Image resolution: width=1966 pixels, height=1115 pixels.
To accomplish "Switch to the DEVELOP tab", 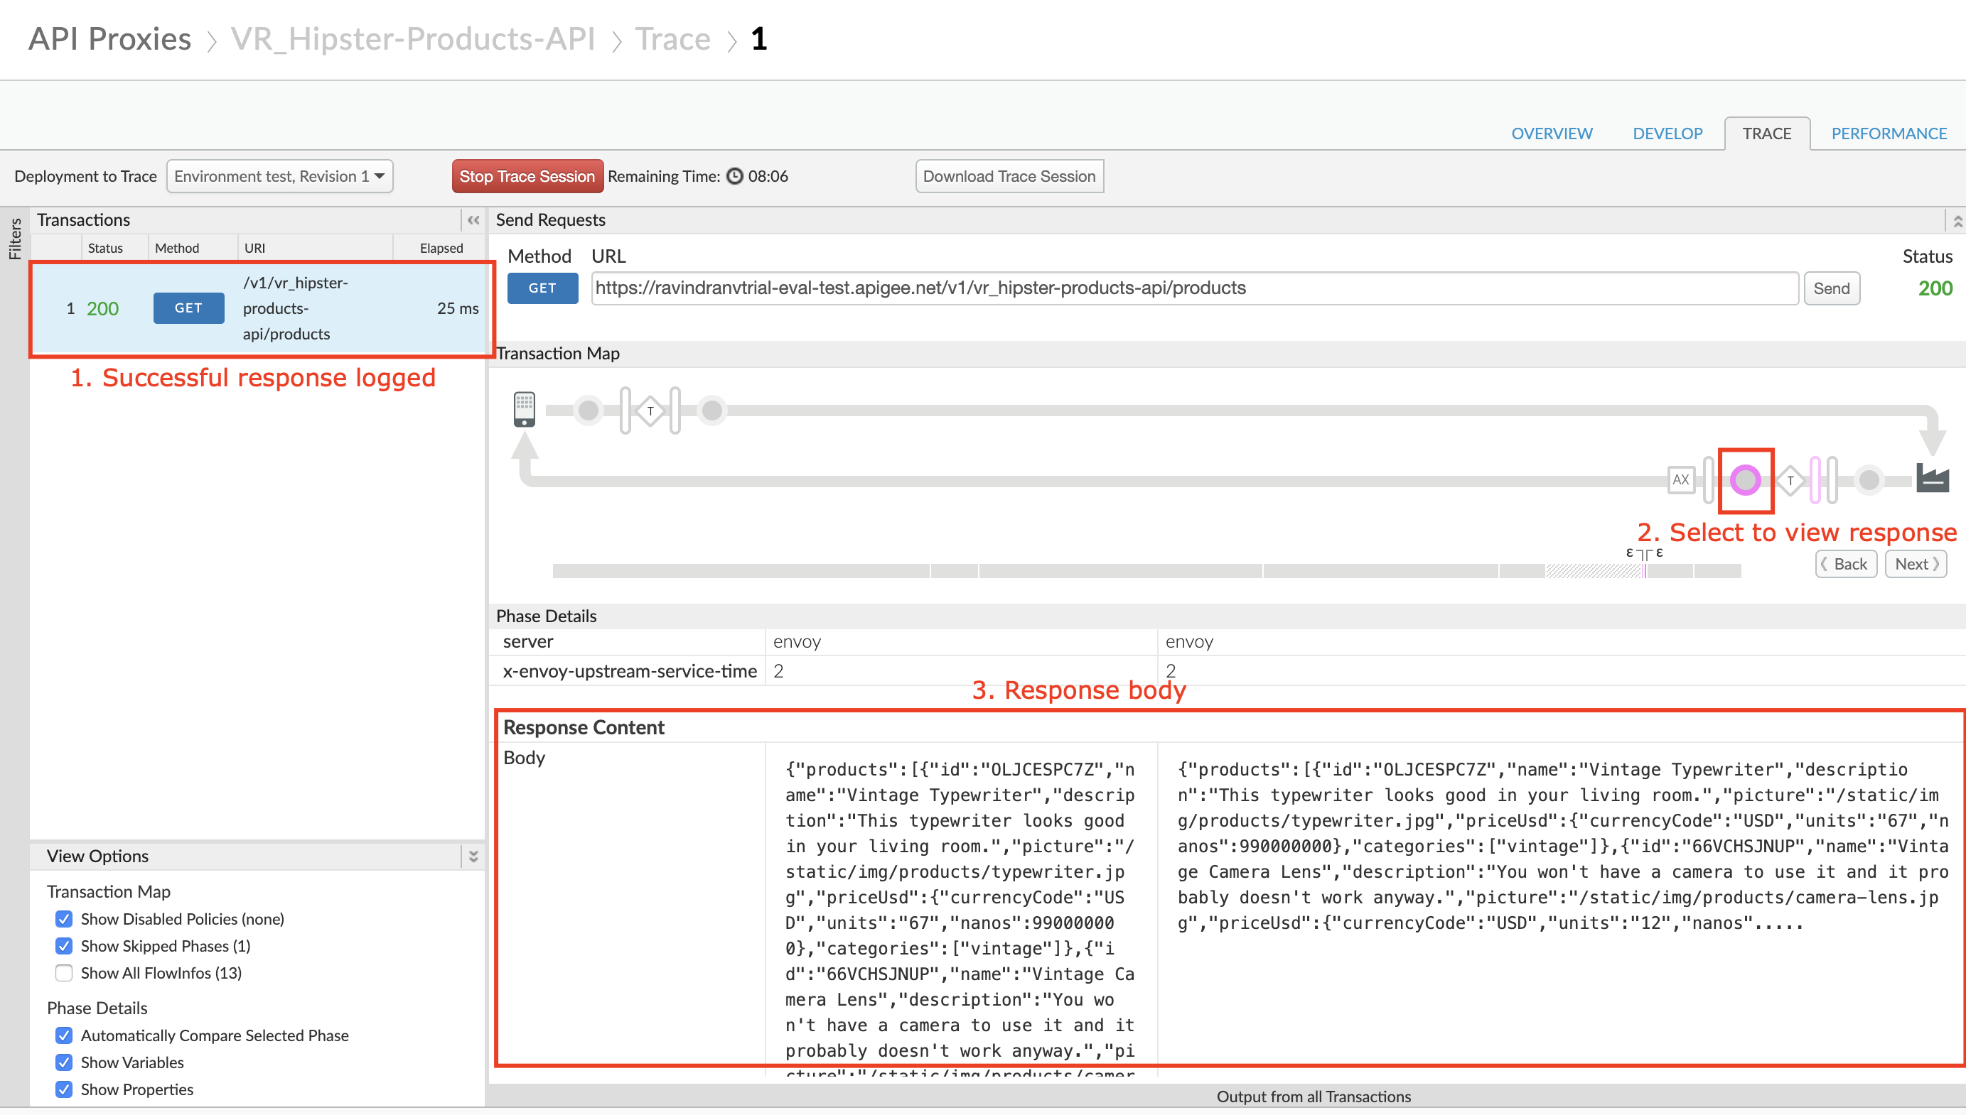I will coord(1667,134).
